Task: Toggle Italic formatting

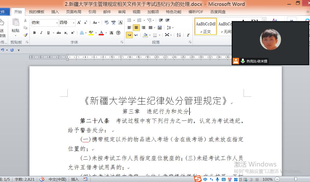Action: tap(41, 33)
